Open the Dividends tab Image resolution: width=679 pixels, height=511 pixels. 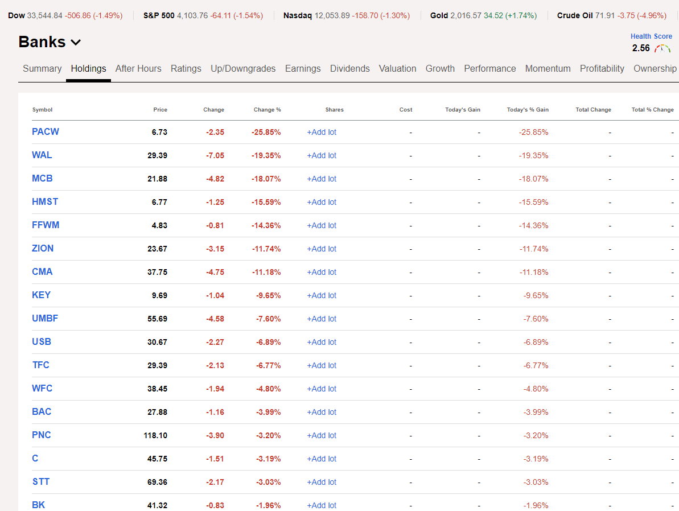tap(350, 68)
